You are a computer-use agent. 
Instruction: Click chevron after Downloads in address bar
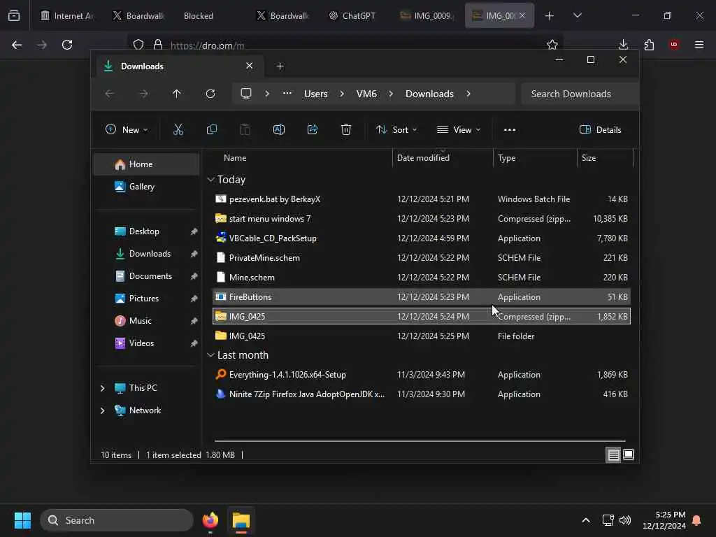click(x=468, y=94)
